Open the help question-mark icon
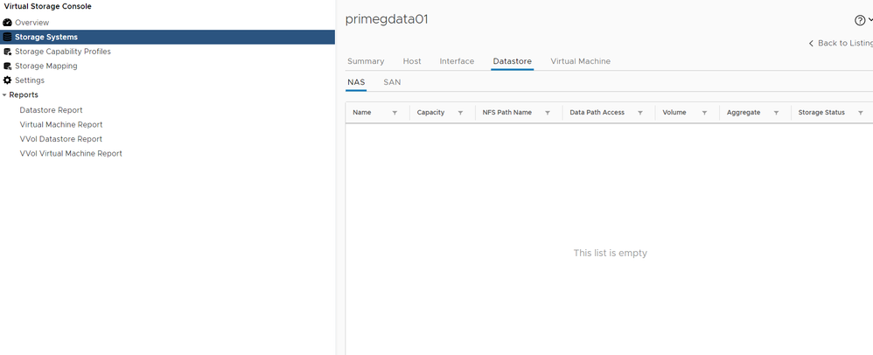 [860, 21]
